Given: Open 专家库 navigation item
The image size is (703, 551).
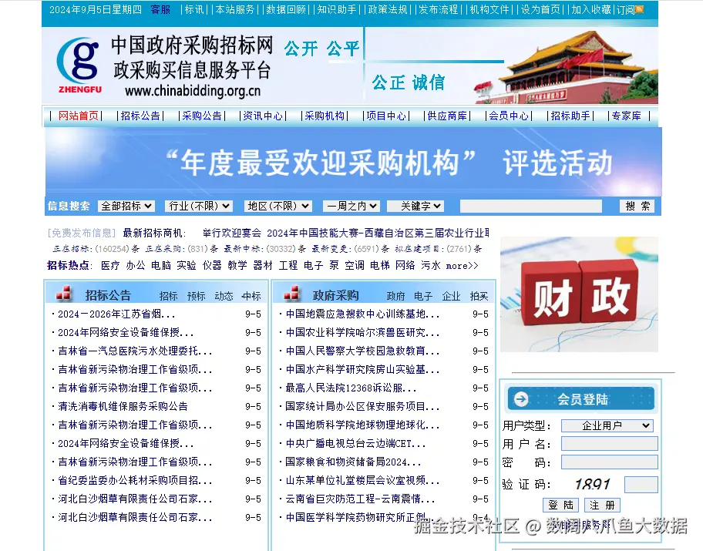Looking at the screenshot, I should pyautogui.click(x=627, y=116).
